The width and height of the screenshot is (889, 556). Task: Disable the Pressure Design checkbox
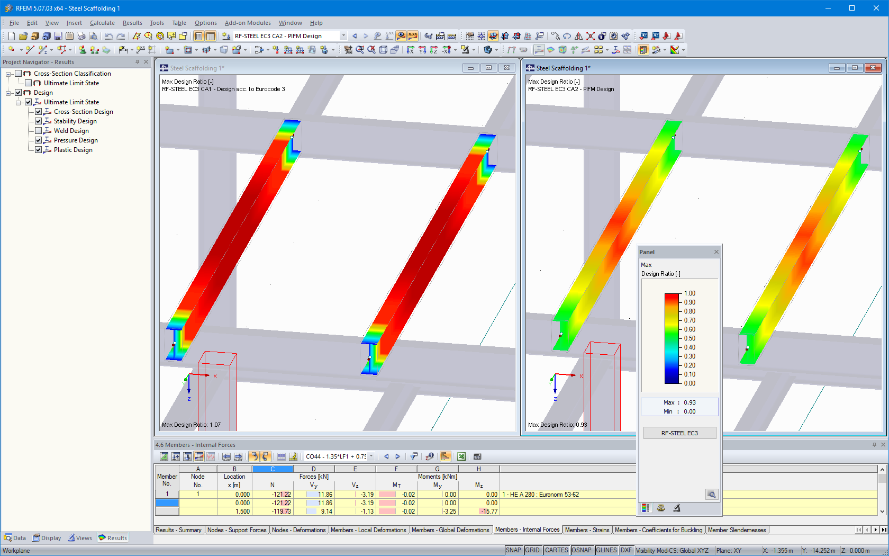[x=38, y=140]
